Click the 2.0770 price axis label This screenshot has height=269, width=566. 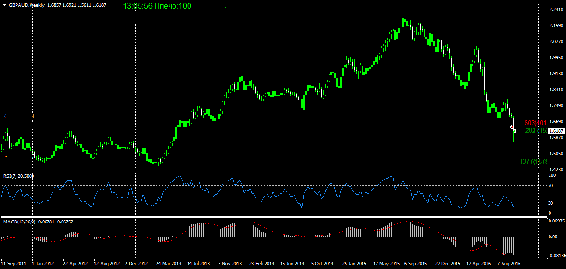coord(556,42)
